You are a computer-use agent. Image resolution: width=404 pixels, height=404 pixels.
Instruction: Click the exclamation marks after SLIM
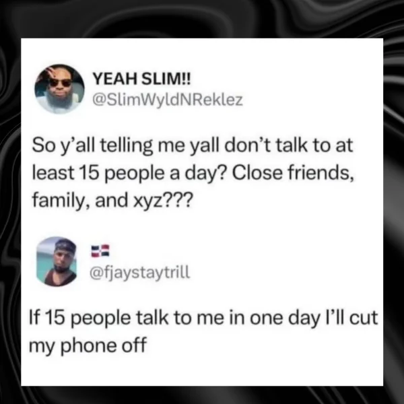coord(186,79)
